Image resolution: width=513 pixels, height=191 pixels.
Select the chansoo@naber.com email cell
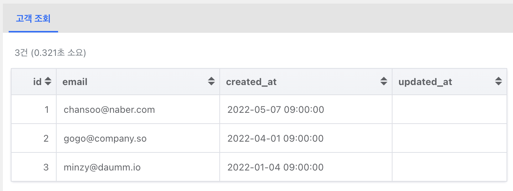pos(109,110)
